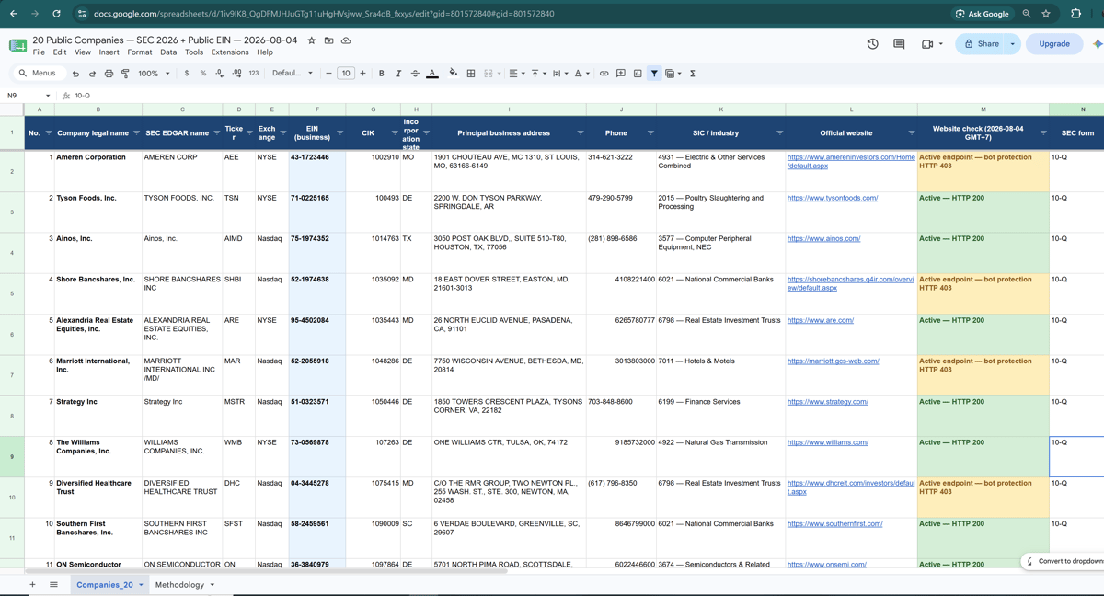Open filter for Company legal name column
1104x596 pixels.
[136, 133]
